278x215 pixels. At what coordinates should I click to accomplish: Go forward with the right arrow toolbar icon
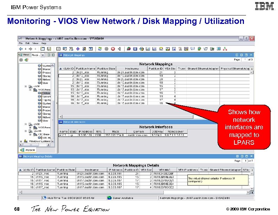click(x=30, y=49)
